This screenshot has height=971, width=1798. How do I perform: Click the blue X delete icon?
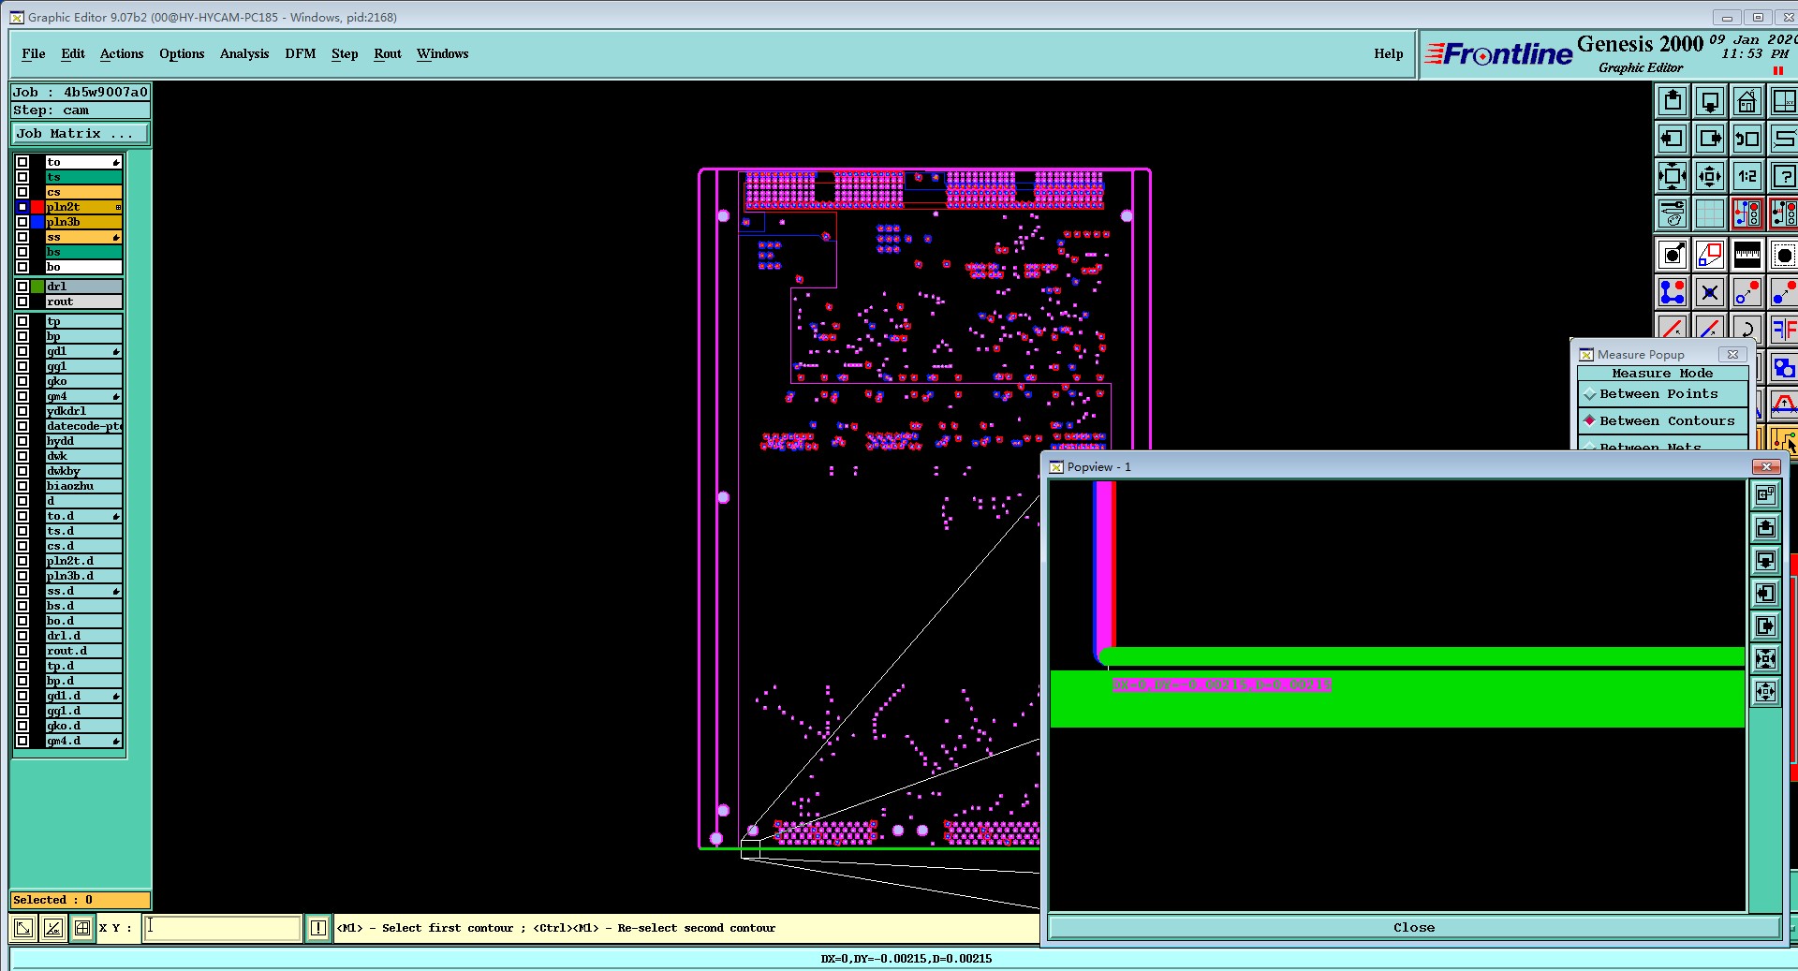point(1710,292)
